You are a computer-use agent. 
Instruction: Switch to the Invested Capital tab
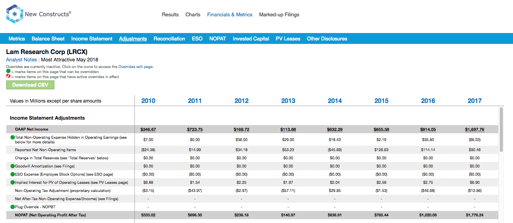point(251,38)
